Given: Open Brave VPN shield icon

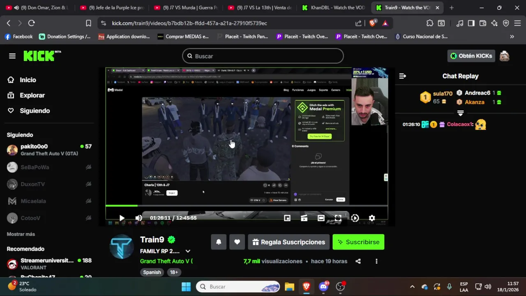Looking at the screenshot, I should point(506,23).
